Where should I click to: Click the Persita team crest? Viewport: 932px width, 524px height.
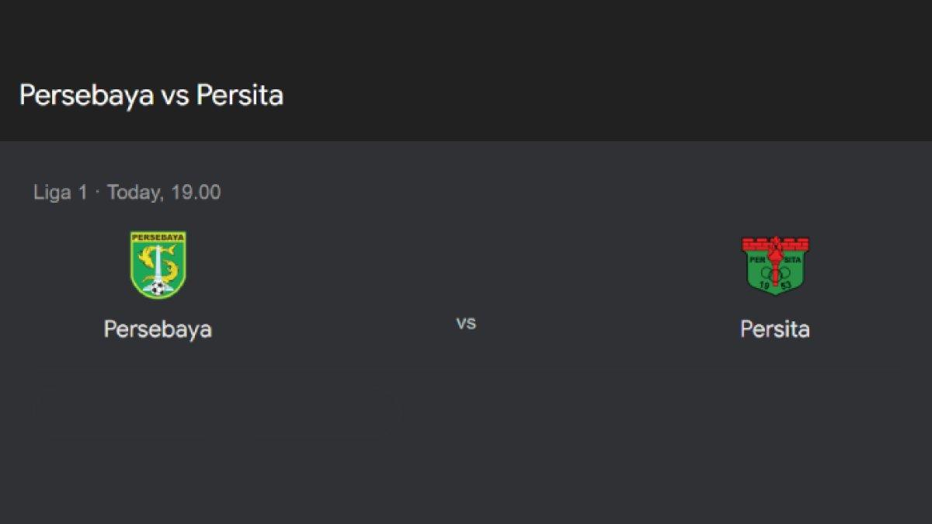click(775, 265)
